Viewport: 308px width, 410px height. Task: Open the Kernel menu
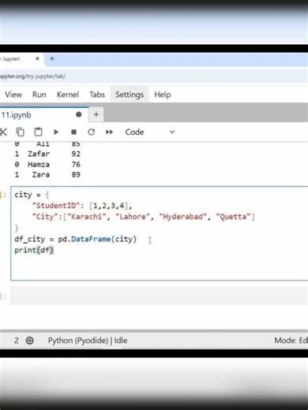tap(68, 95)
